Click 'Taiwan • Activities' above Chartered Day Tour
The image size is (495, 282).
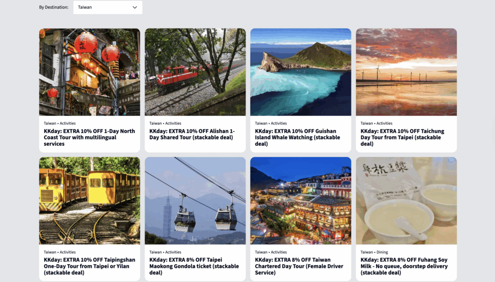(x=271, y=252)
